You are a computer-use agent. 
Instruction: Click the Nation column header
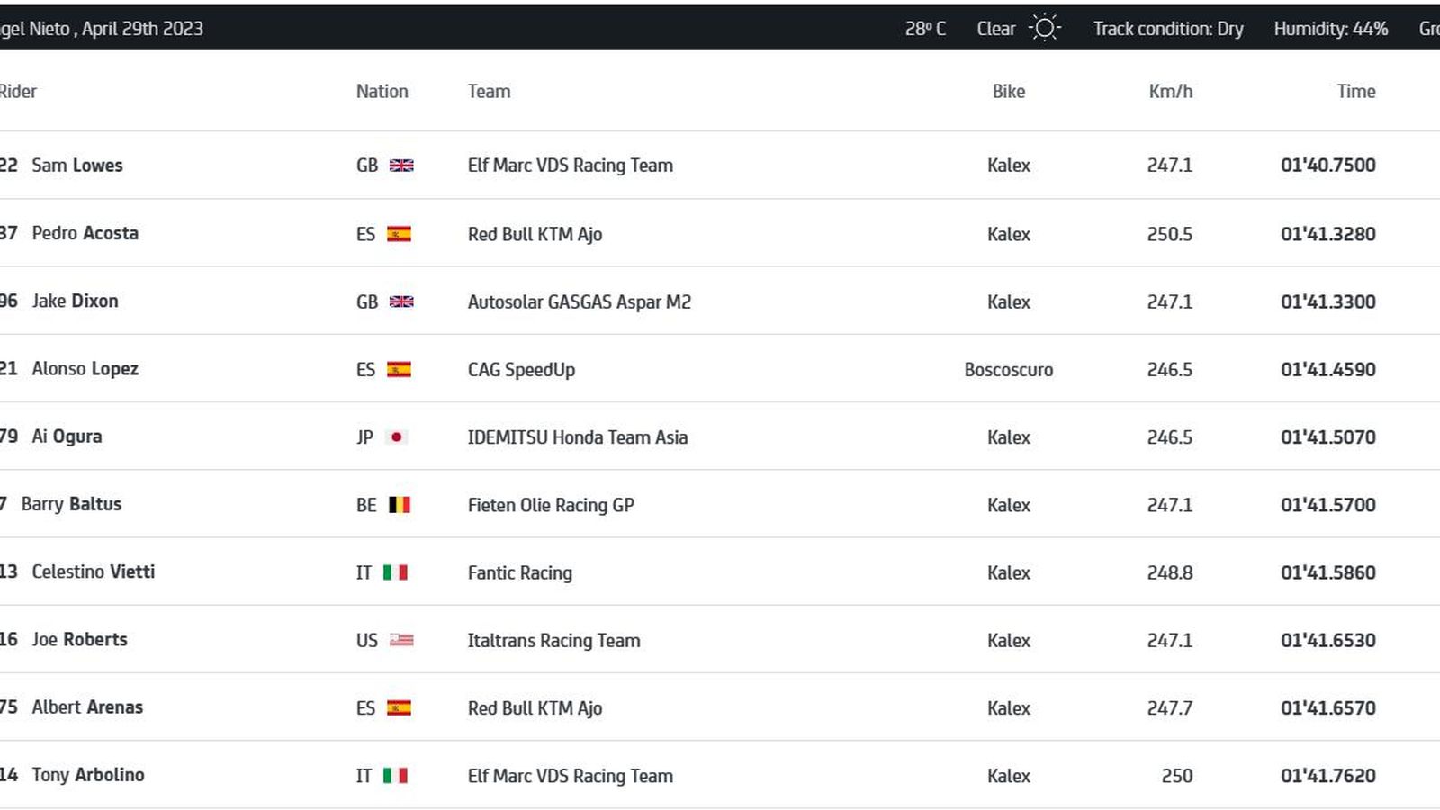point(382,91)
